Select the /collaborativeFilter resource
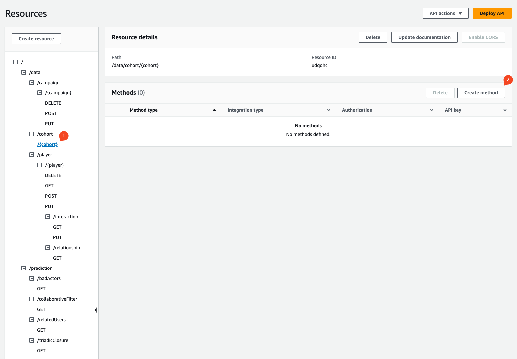Image resolution: width=517 pixels, height=359 pixels. pyautogui.click(x=57, y=299)
